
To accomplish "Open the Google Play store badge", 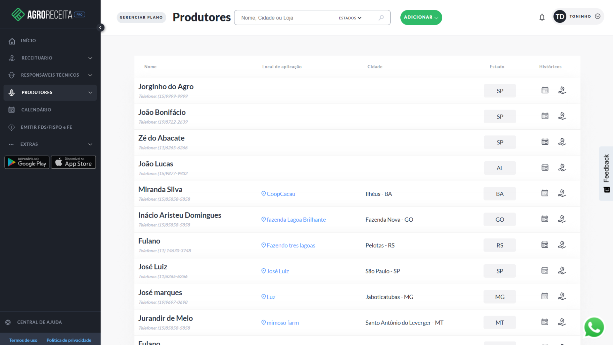I will pyautogui.click(x=27, y=162).
